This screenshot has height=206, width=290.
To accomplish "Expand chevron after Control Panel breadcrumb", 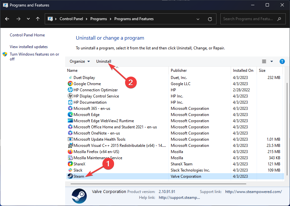I will [x=87, y=19].
